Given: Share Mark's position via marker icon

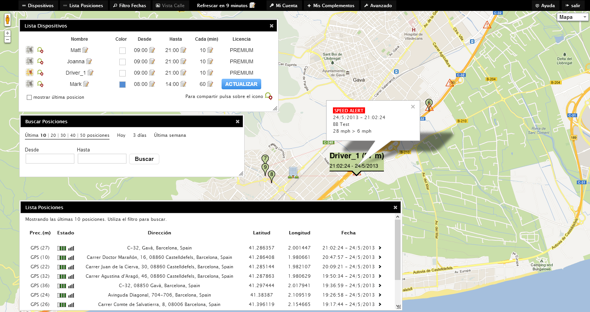Looking at the screenshot, I should tap(40, 84).
